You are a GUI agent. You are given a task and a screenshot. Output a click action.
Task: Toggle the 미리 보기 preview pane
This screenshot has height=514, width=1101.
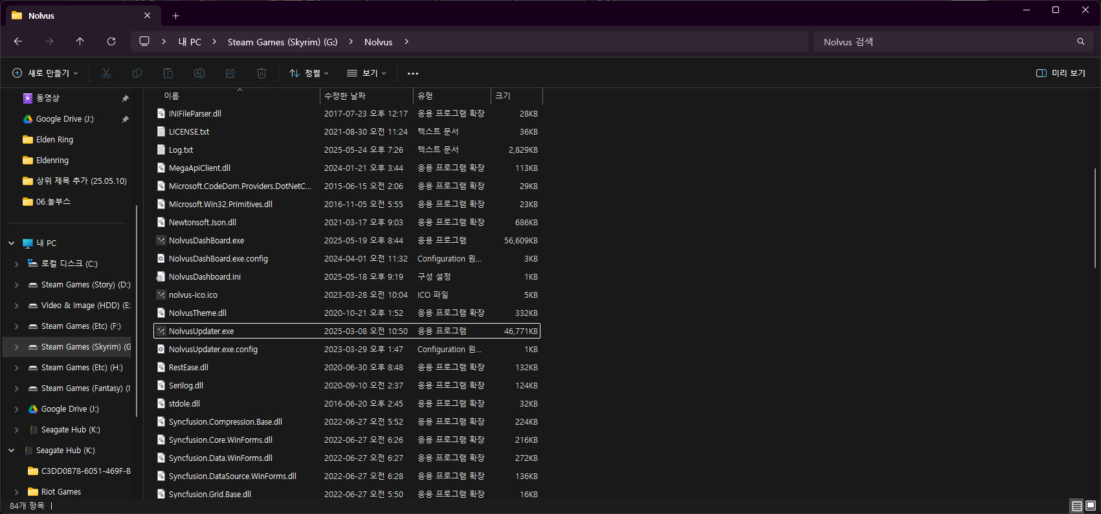click(1061, 73)
